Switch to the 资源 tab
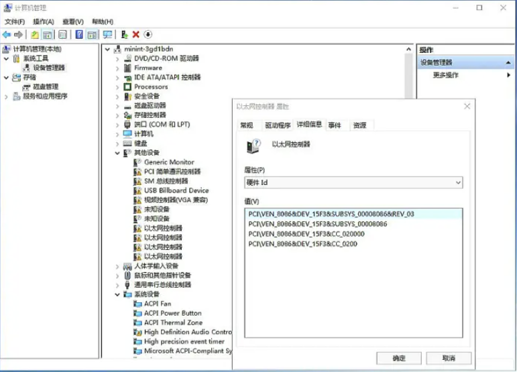This screenshot has height=372, width=517. click(x=359, y=125)
